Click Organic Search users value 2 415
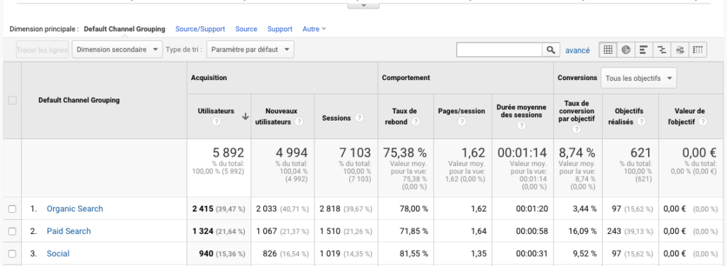The height and width of the screenshot is (266, 727). tap(202, 209)
